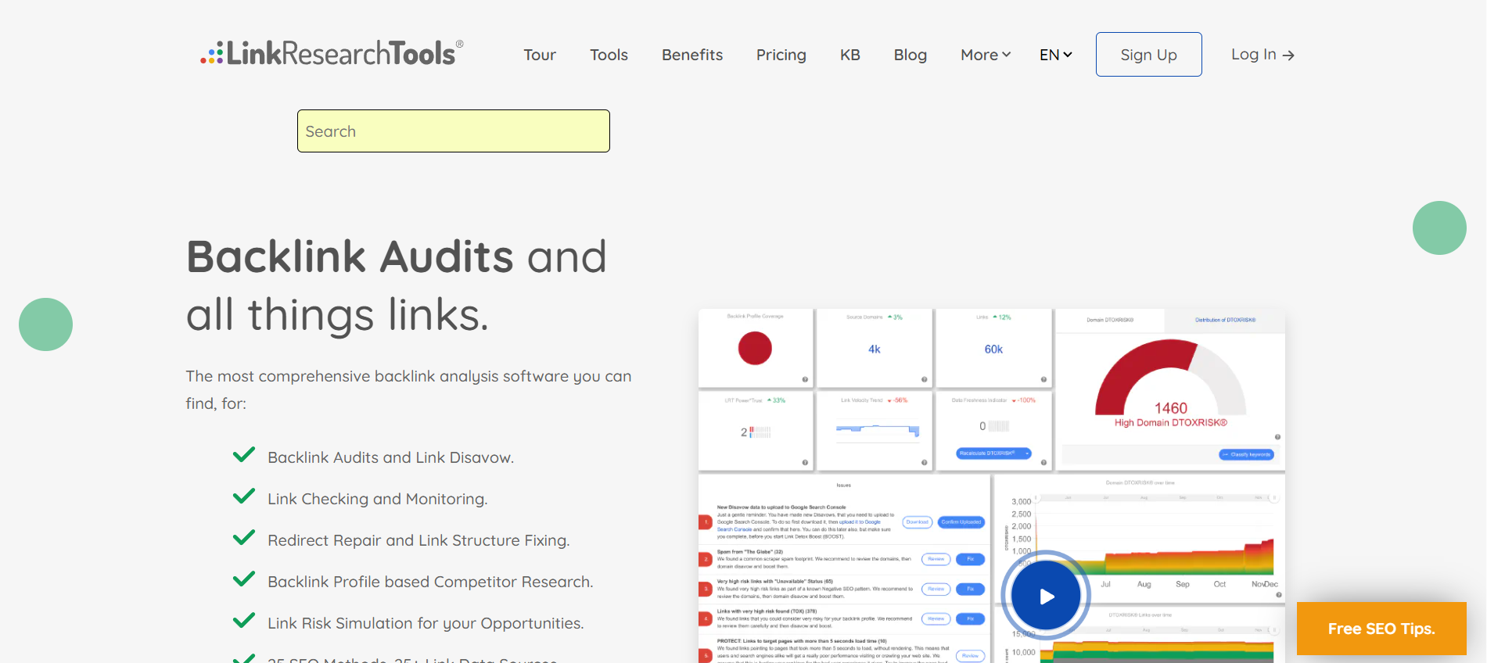The width and height of the screenshot is (1487, 663).
Task: Click 'Redirect Repair and Link Structure Fixing.' text
Action: (418, 540)
